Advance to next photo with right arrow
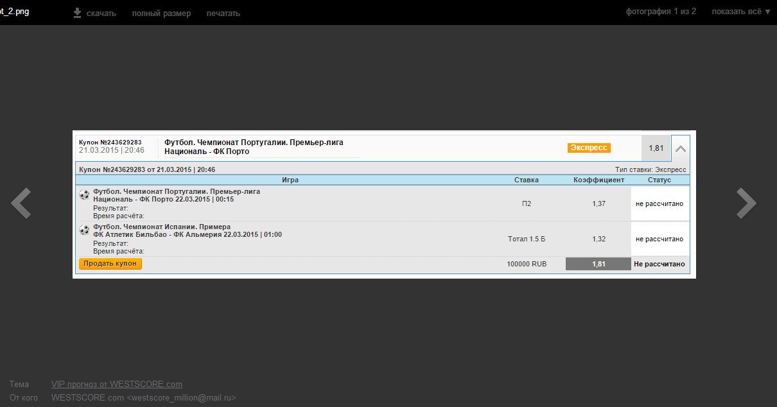Viewport: 777px width, 407px height. coord(746,203)
